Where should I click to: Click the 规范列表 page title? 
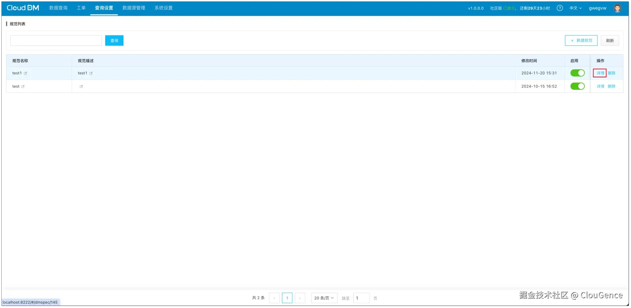coord(17,24)
